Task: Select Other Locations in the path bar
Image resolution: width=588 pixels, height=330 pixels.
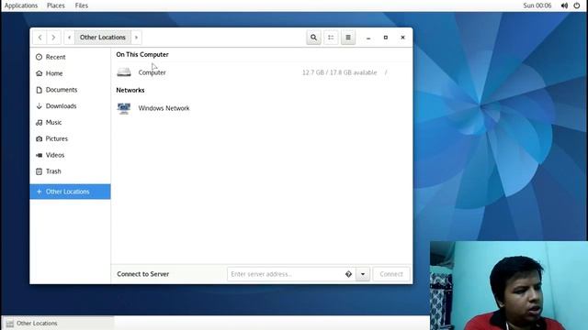Action: point(103,38)
